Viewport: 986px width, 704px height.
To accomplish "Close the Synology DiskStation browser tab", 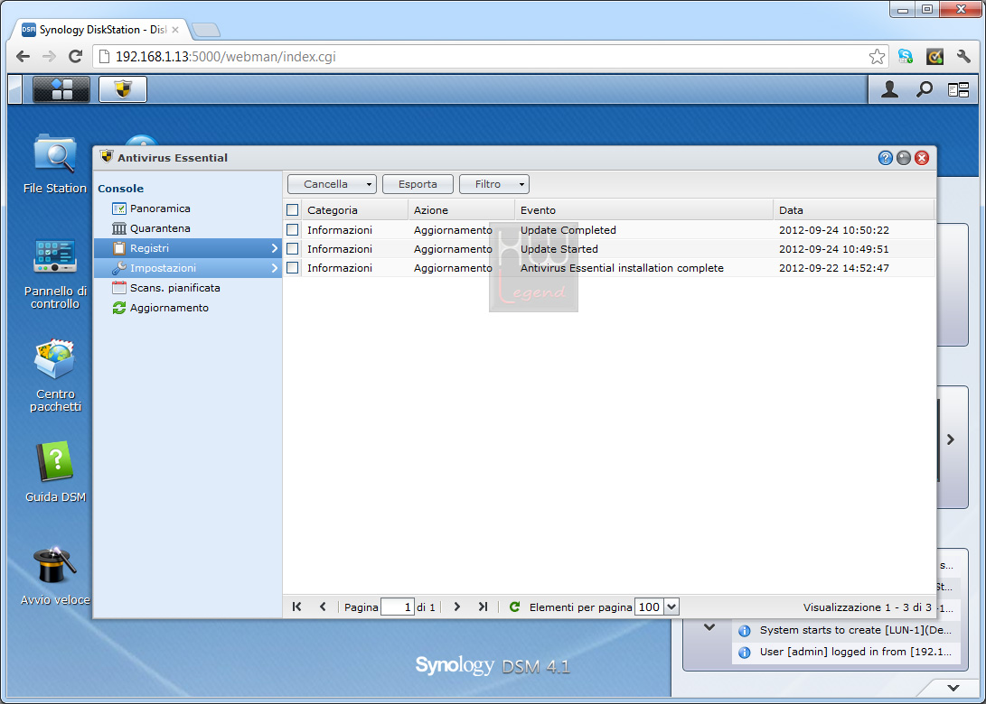I will pos(175,30).
